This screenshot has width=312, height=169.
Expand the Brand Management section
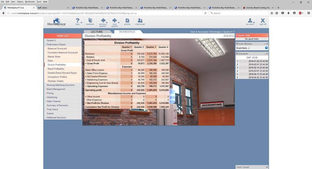[46, 89]
